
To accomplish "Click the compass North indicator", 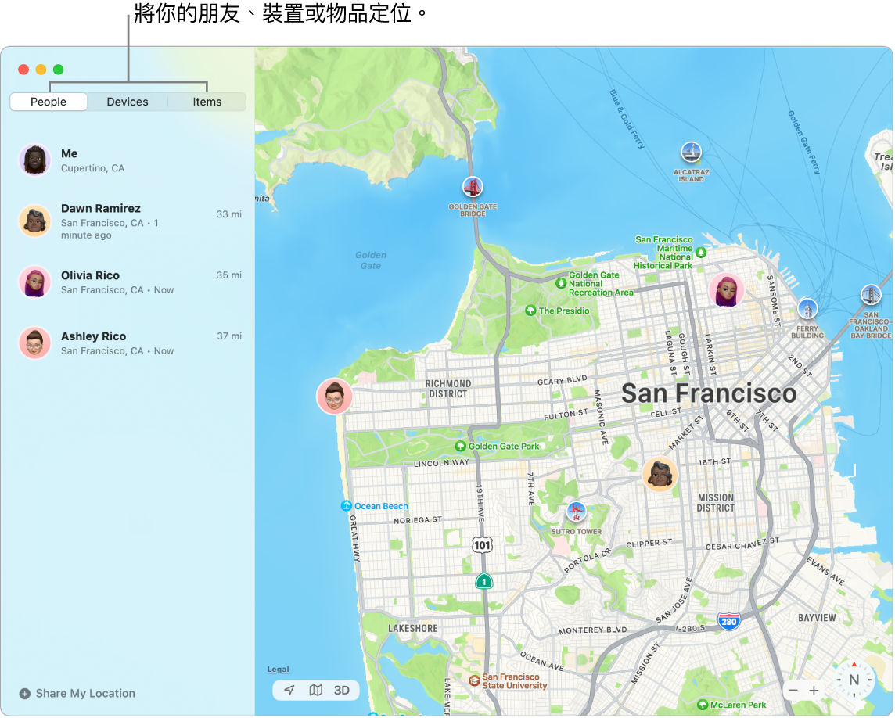I will coord(854,680).
